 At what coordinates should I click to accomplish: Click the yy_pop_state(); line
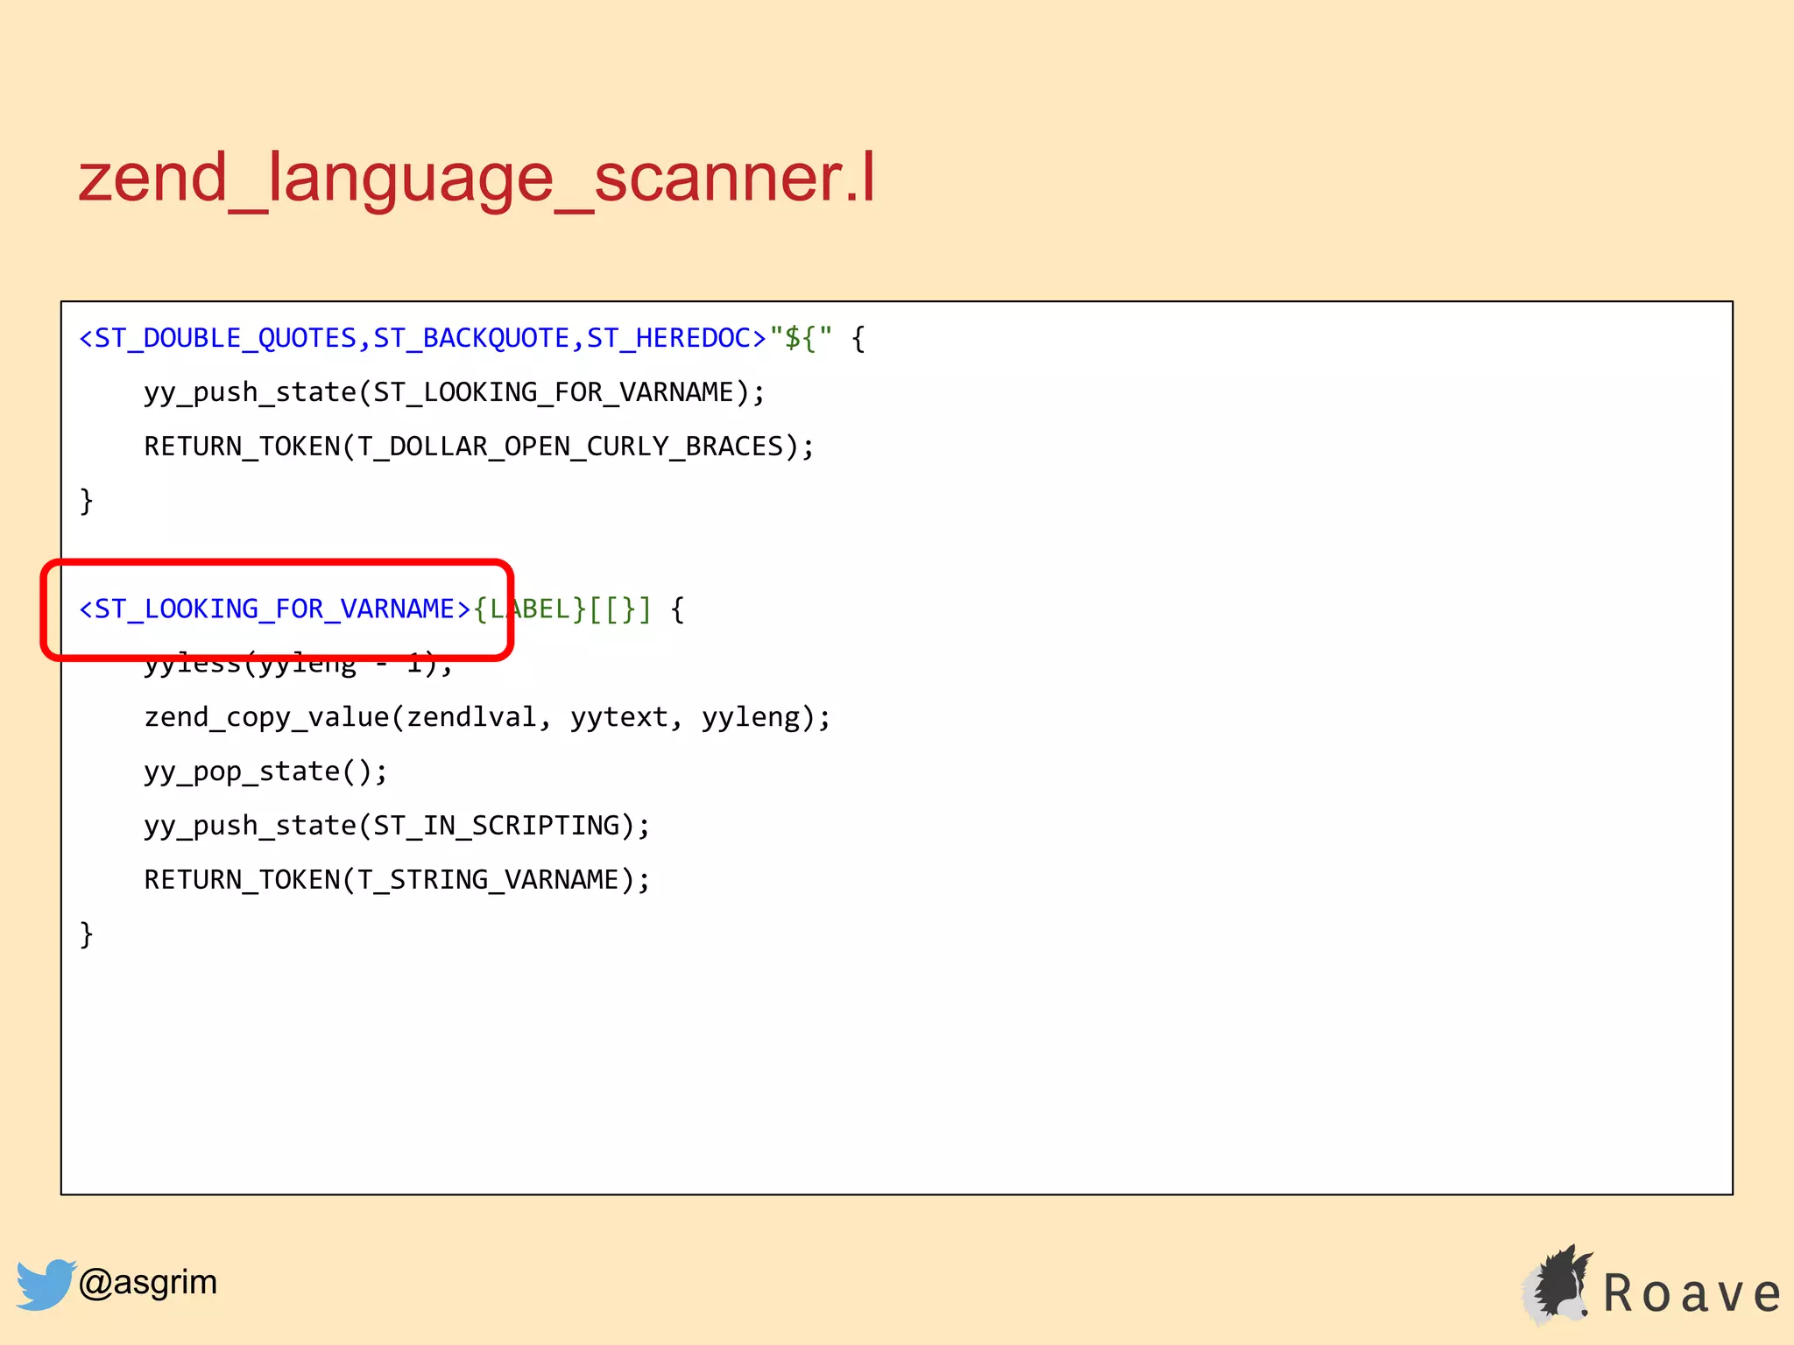coord(265,771)
